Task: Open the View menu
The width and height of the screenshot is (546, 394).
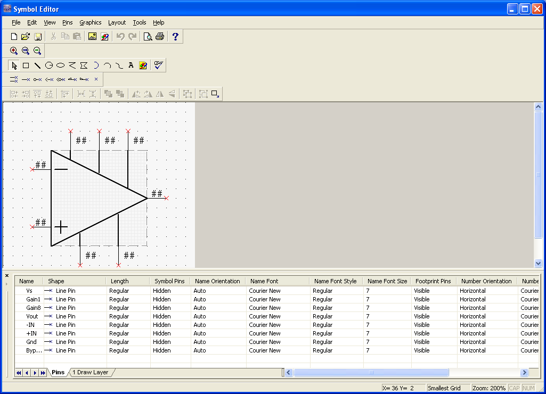Action: click(x=50, y=22)
